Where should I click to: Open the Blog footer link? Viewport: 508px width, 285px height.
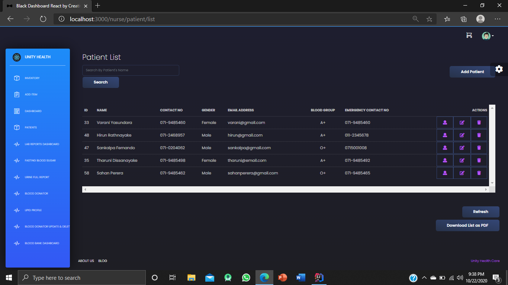[x=103, y=261]
